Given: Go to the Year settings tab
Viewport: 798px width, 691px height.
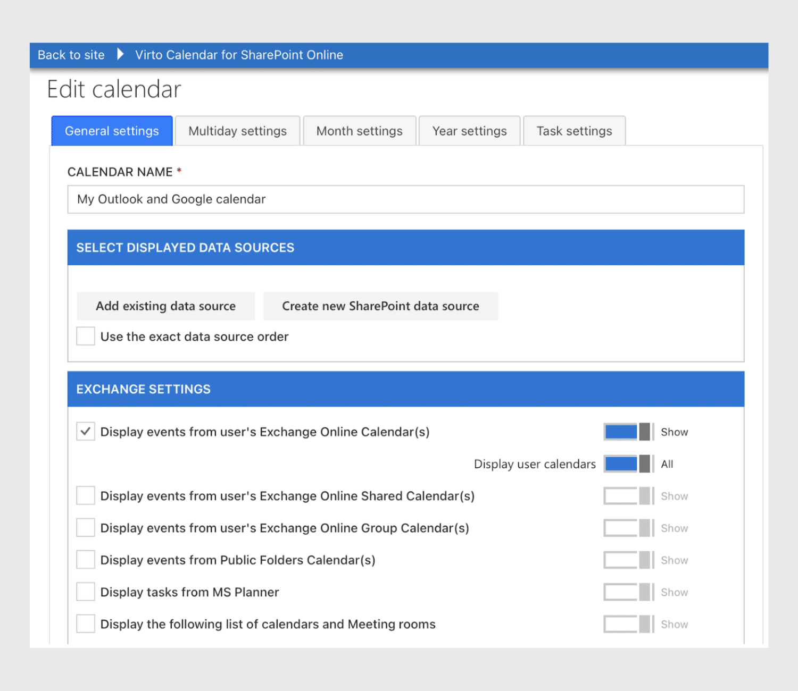Looking at the screenshot, I should pos(469,131).
